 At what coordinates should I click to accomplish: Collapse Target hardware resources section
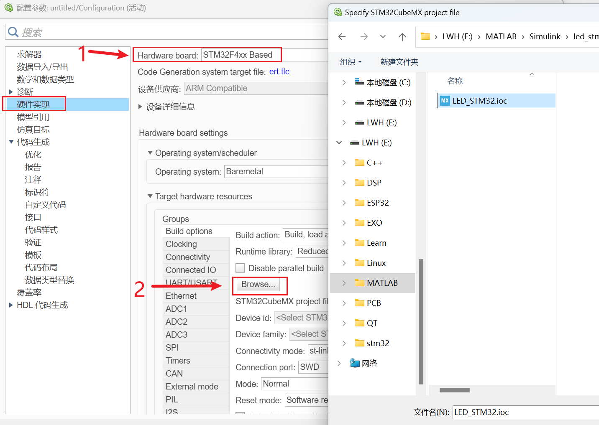[150, 196]
